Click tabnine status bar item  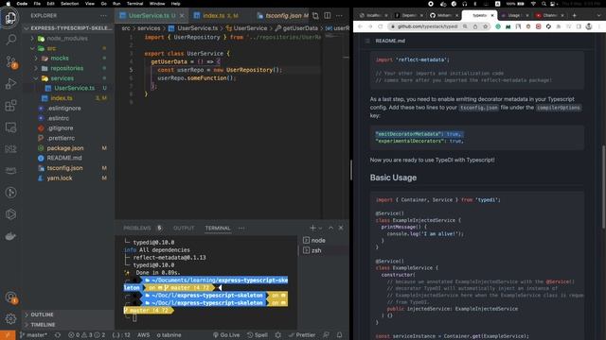(x=169, y=335)
